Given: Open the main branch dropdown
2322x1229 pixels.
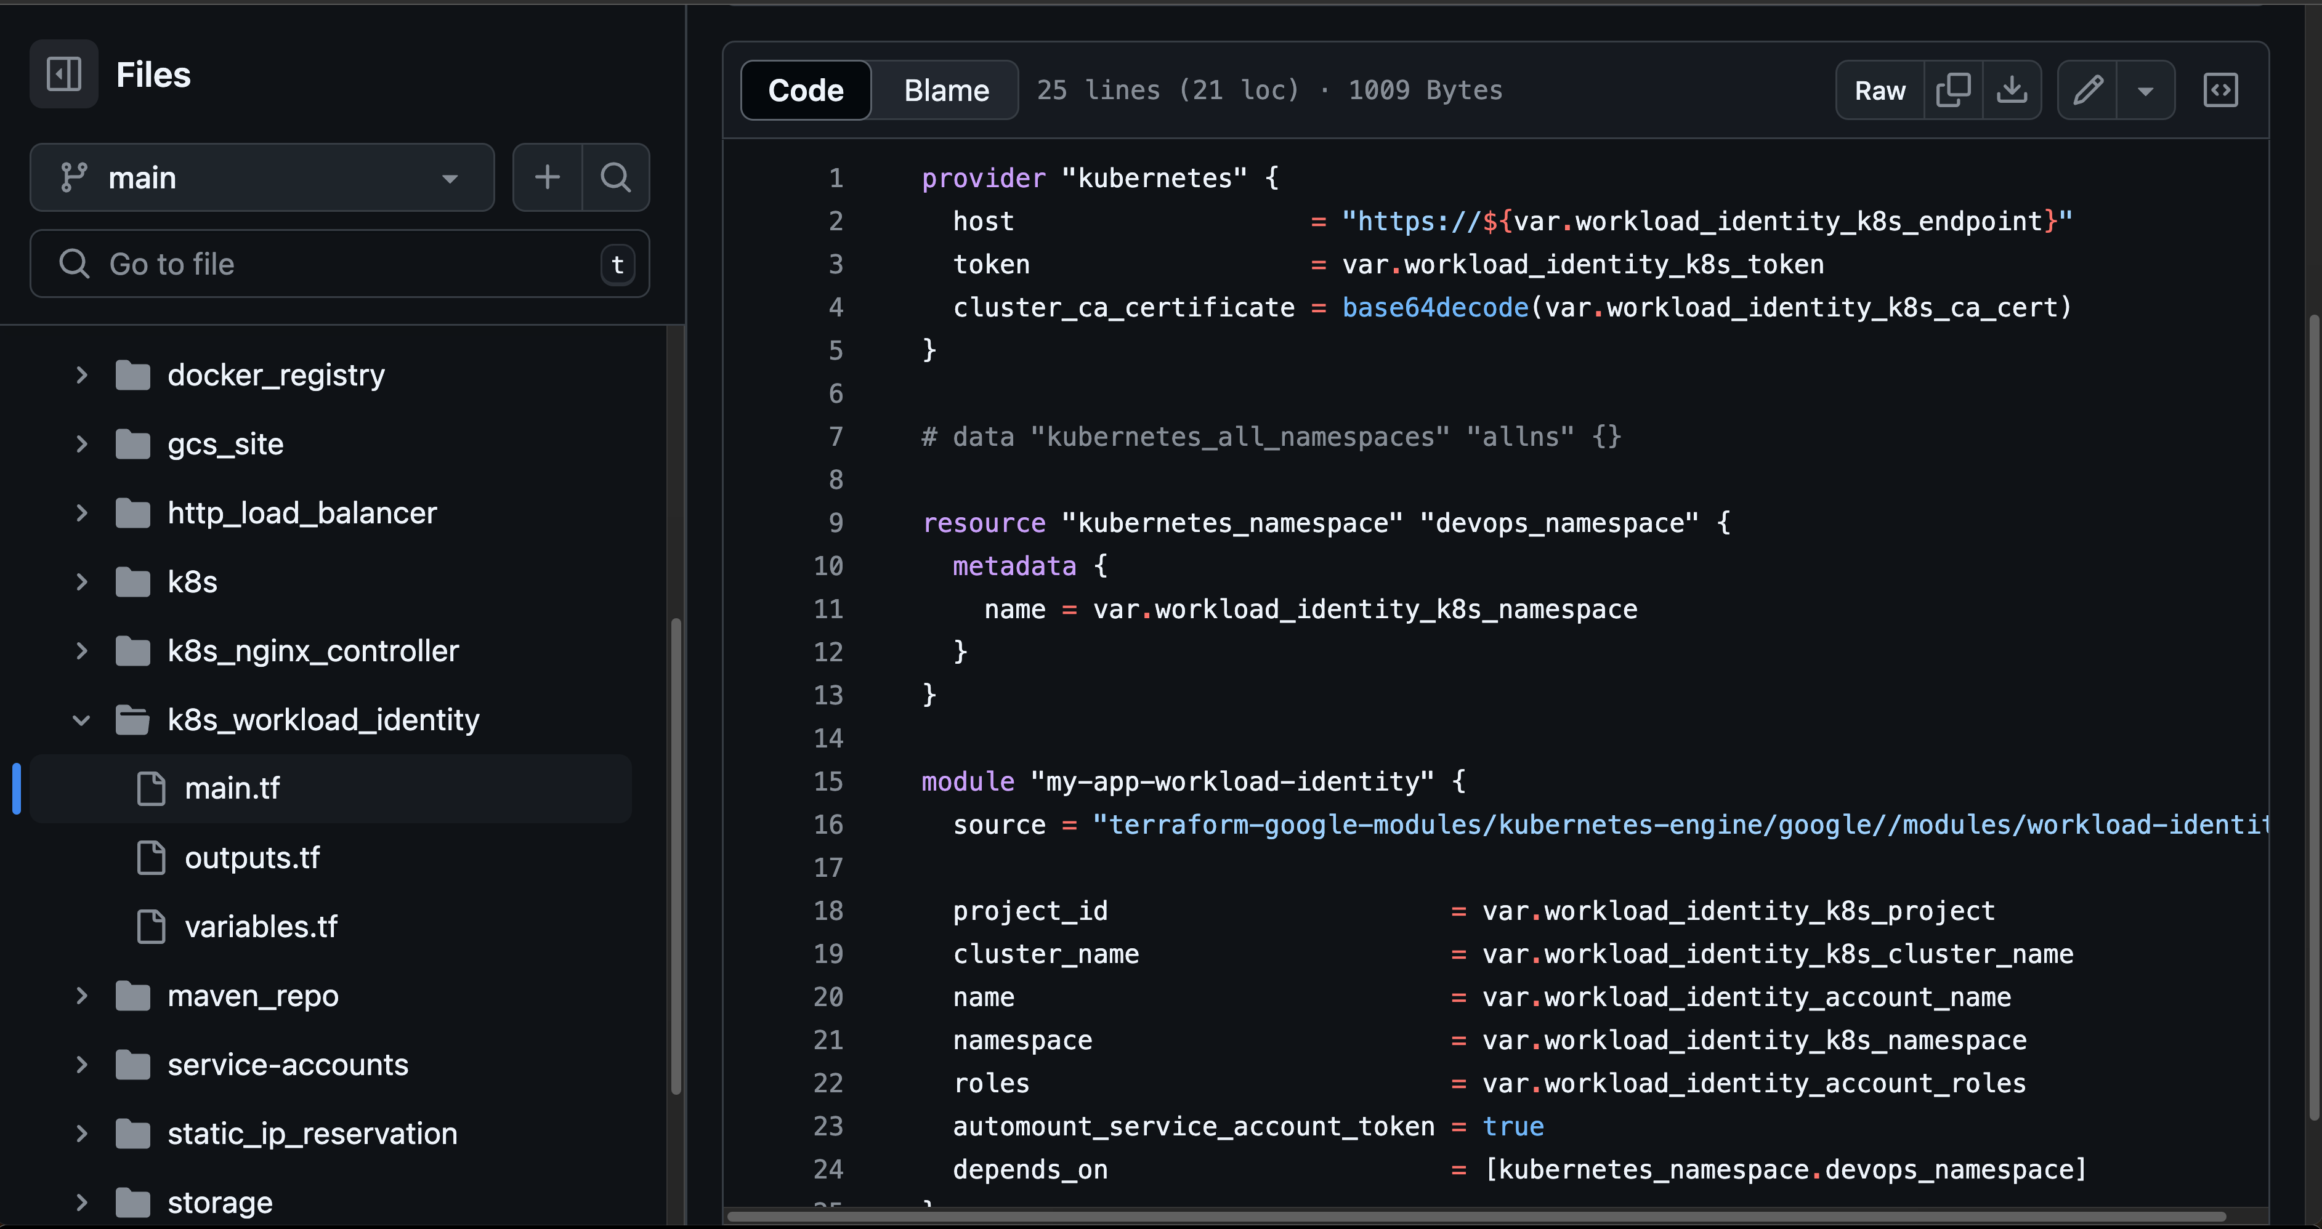Looking at the screenshot, I should point(261,177).
